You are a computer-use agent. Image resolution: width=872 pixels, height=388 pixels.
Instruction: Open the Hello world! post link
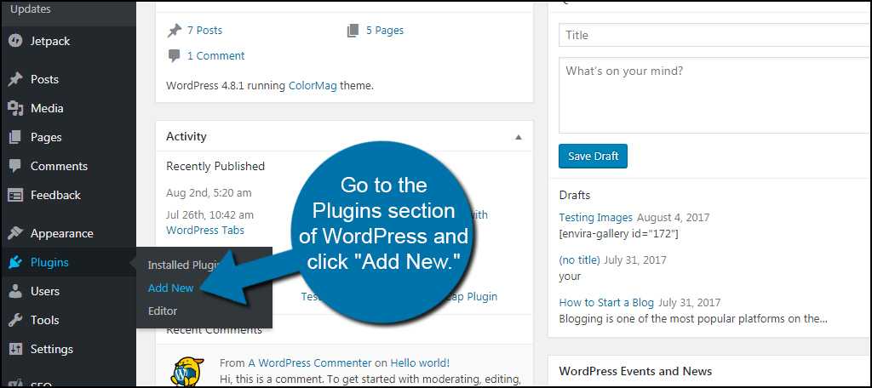coord(420,363)
